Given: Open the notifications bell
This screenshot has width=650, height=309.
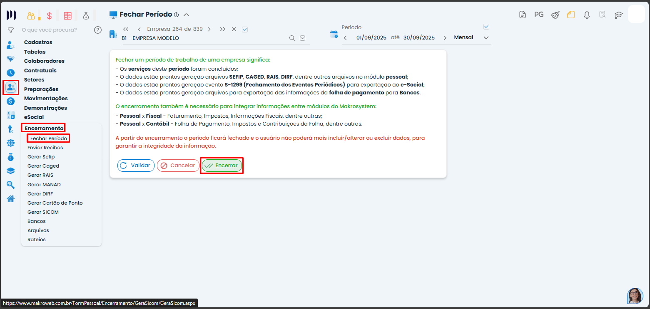Looking at the screenshot, I should [587, 15].
